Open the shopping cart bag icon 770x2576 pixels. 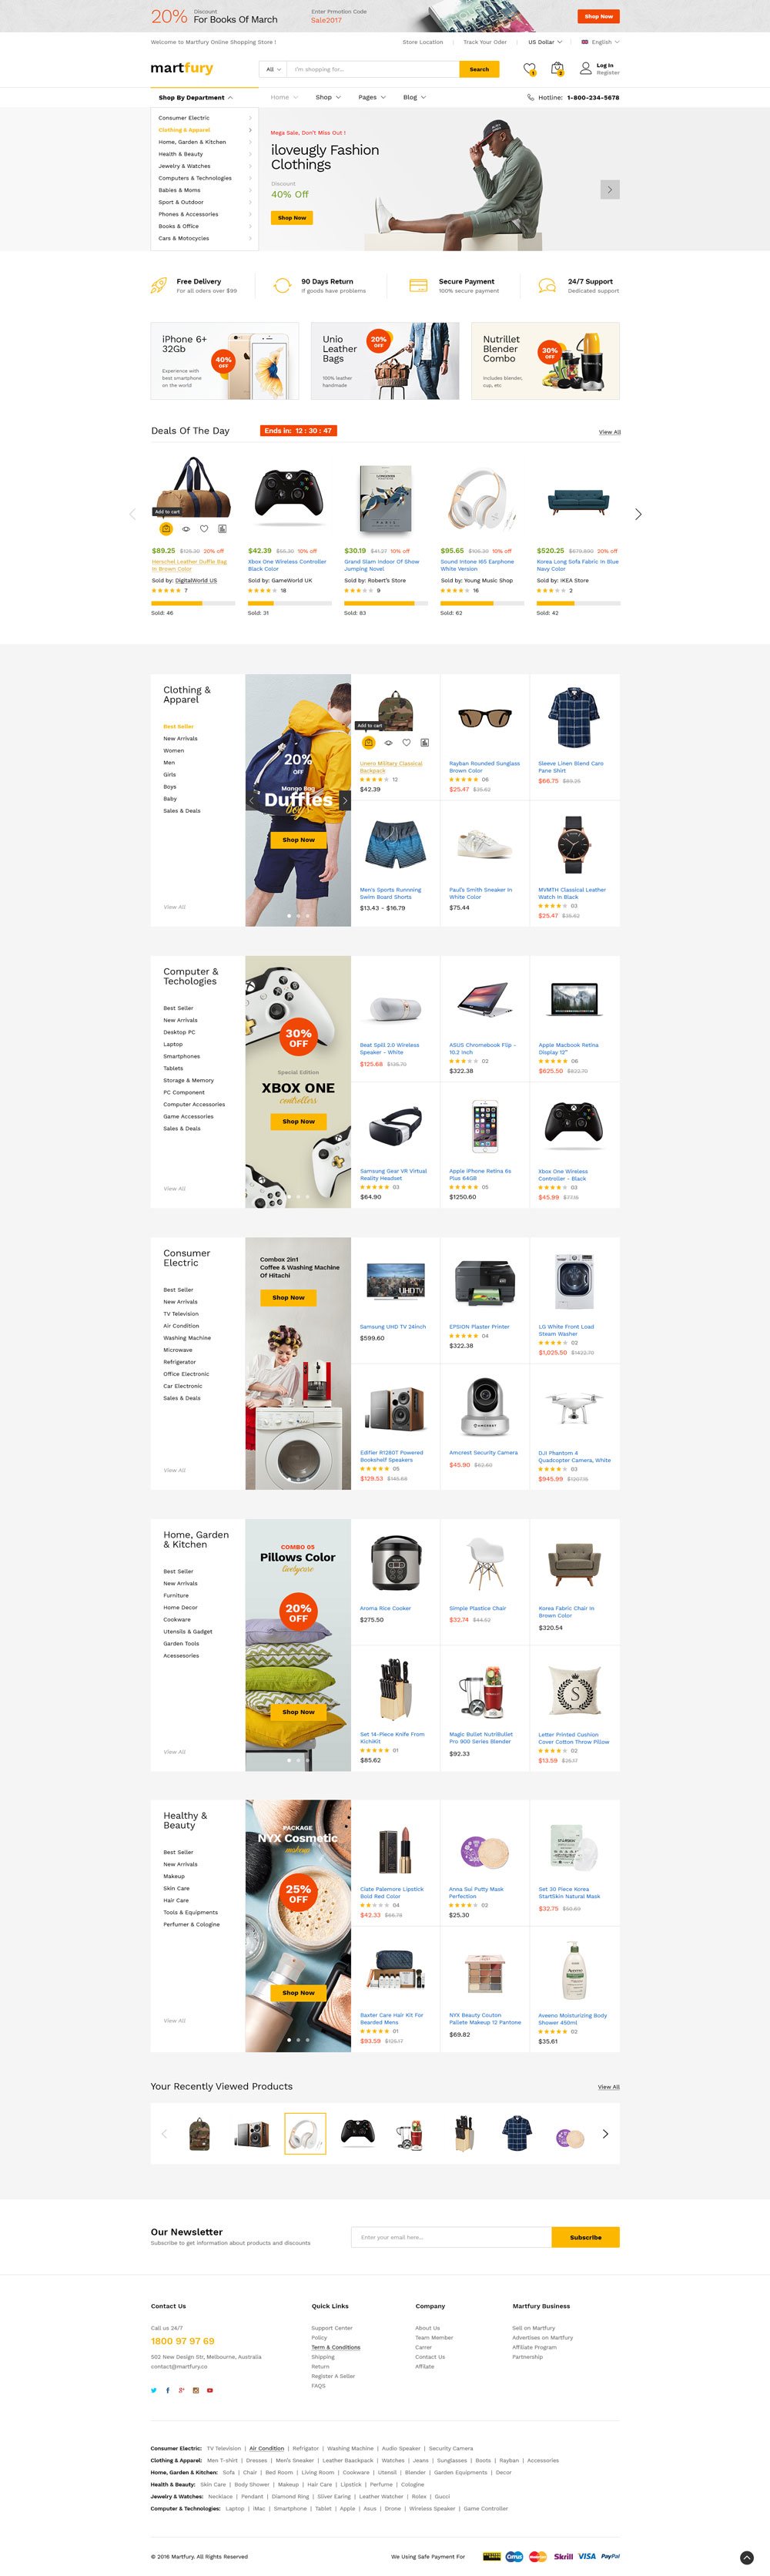[x=557, y=68]
